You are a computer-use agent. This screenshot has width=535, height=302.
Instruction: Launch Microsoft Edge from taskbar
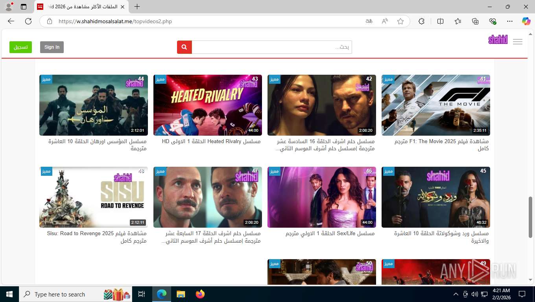tap(161, 294)
